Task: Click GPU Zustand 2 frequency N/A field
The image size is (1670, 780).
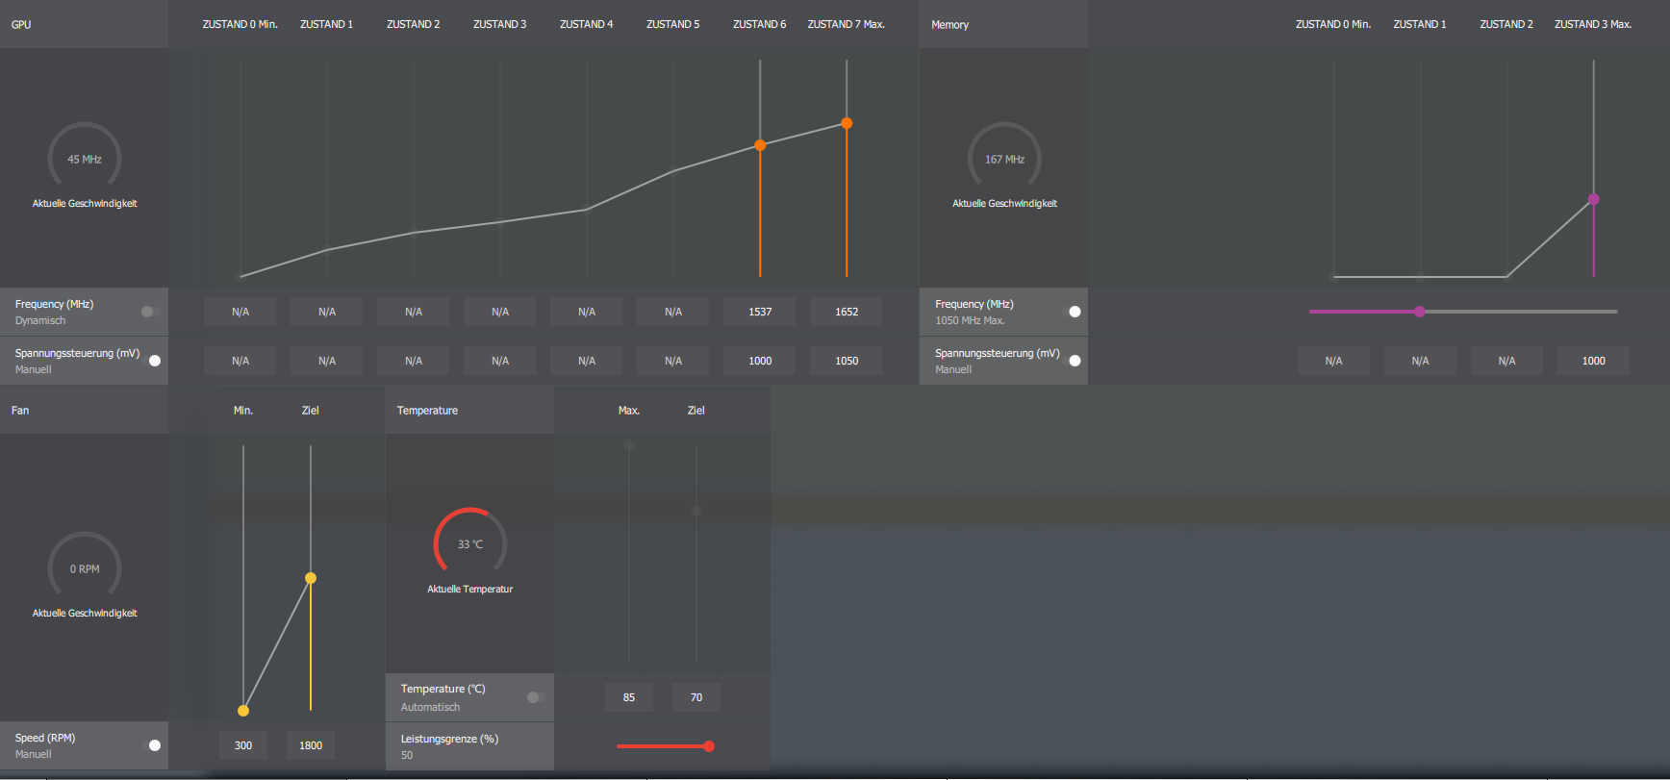Action: pyautogui.click(x=414, y=312)
